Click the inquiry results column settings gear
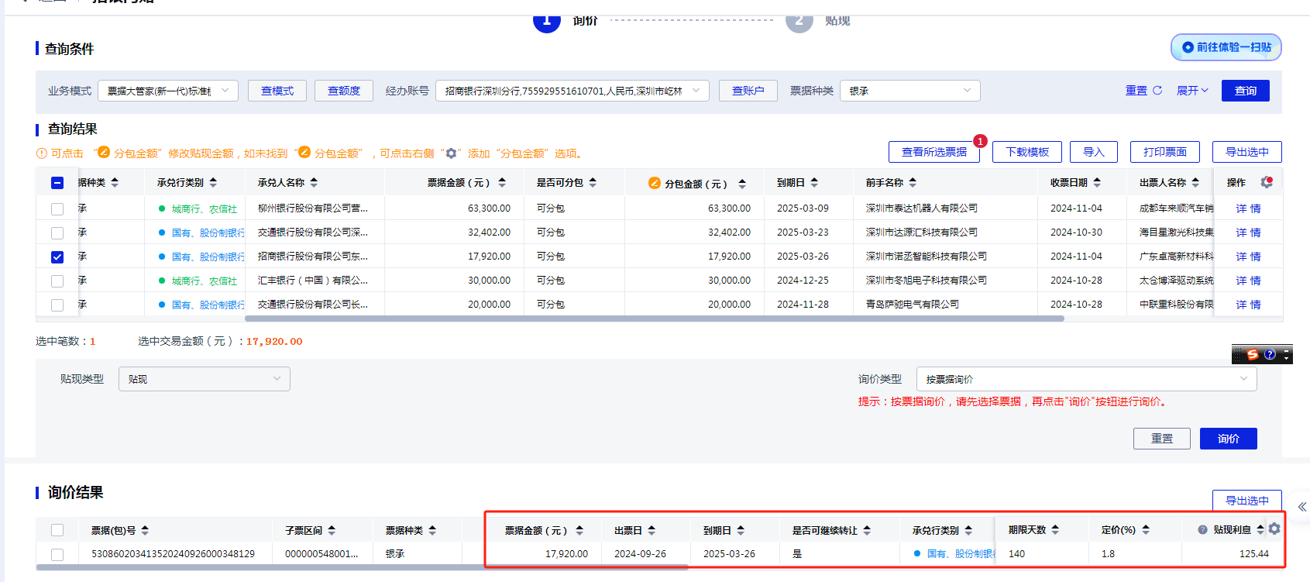The height and width of the screenshot is (582, 1310). point(1274,529)
